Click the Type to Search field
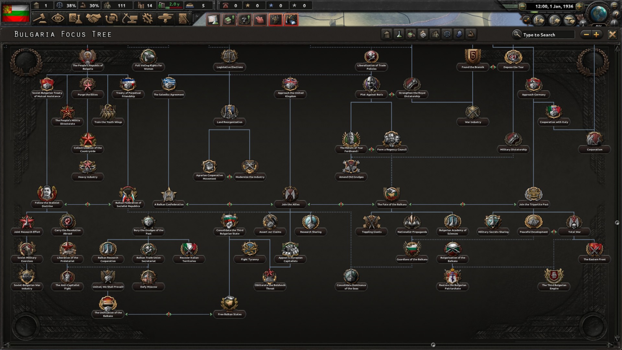Viewport: 622px width, 350px height. pyautogui.click(x=547, y=35)
